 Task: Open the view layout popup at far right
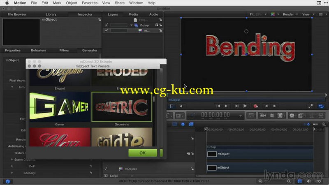pos(323,14)
